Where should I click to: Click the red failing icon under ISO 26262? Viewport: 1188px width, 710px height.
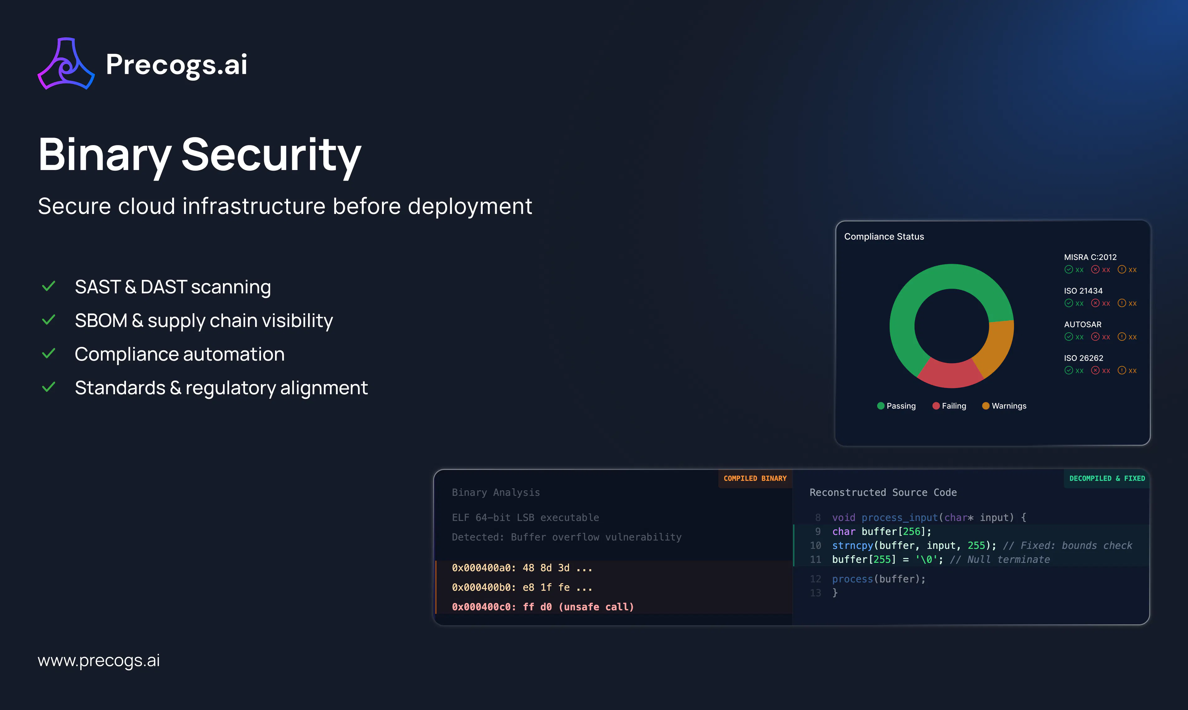tap(1095, 370)
